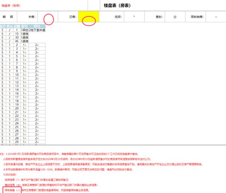Open room 1 restricted icon on floor 7

coord(25,64)
